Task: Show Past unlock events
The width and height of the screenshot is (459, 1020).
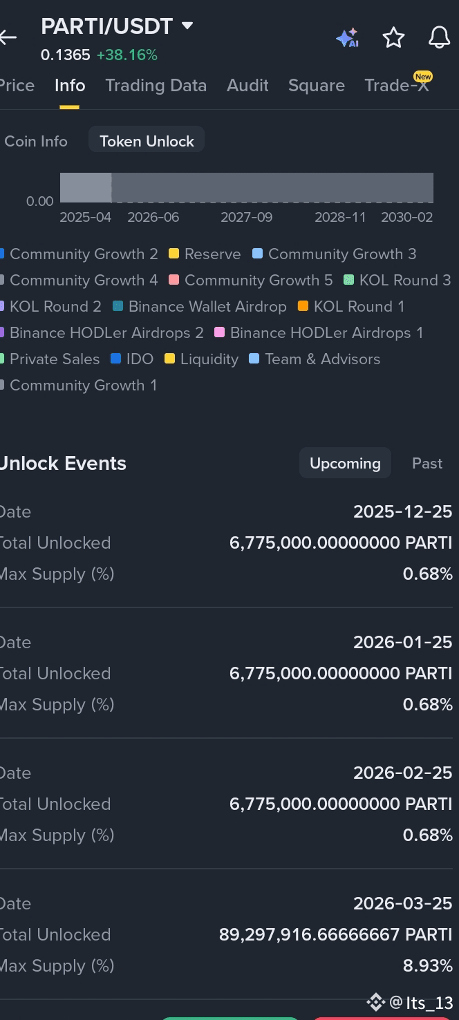Action: click(x=427, y=464)
